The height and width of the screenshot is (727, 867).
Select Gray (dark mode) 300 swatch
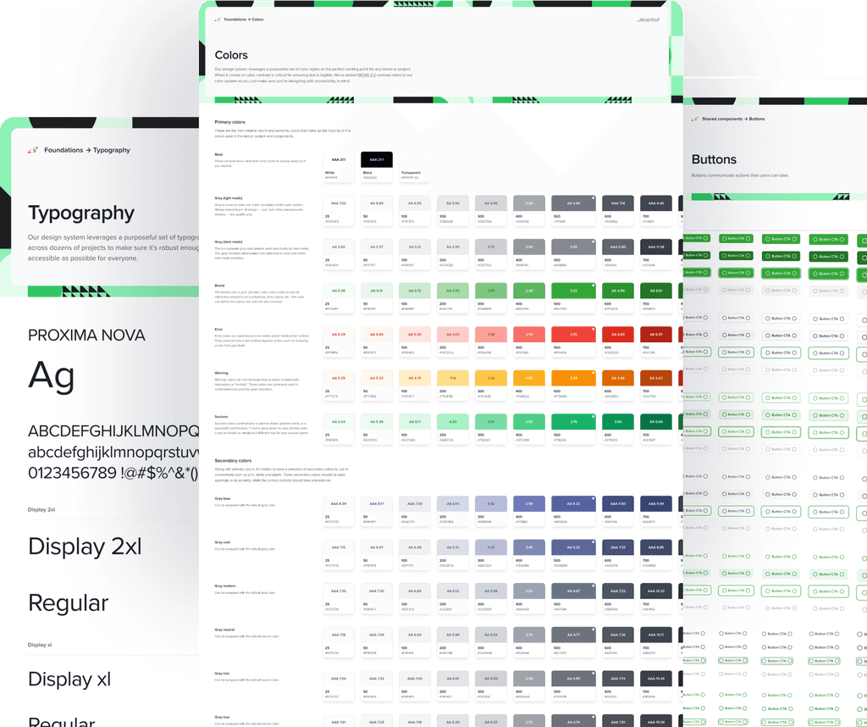click(491, 254)
